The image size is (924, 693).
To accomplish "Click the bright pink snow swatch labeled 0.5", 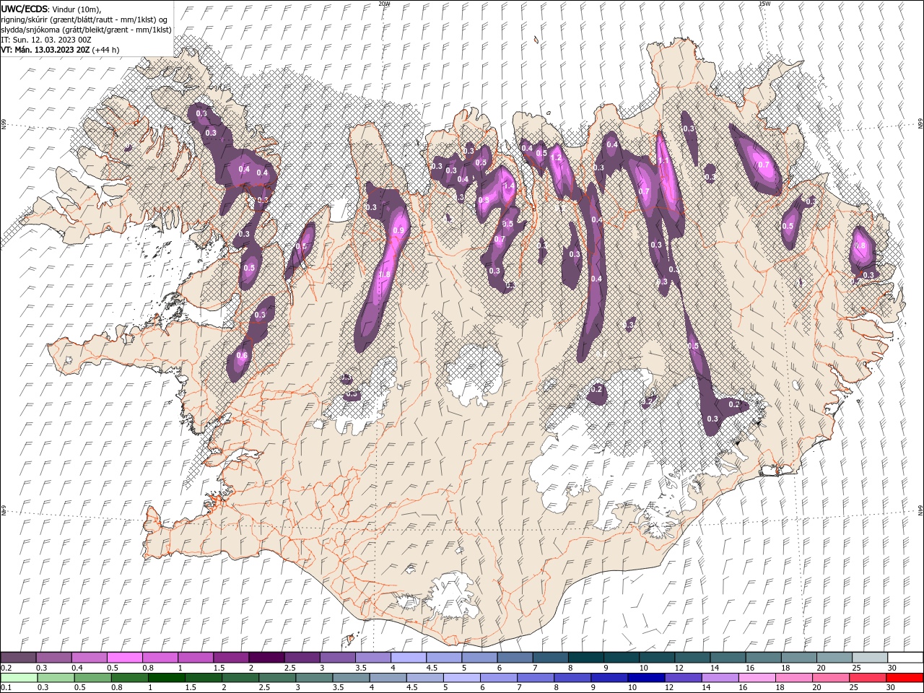I will 124,658.
